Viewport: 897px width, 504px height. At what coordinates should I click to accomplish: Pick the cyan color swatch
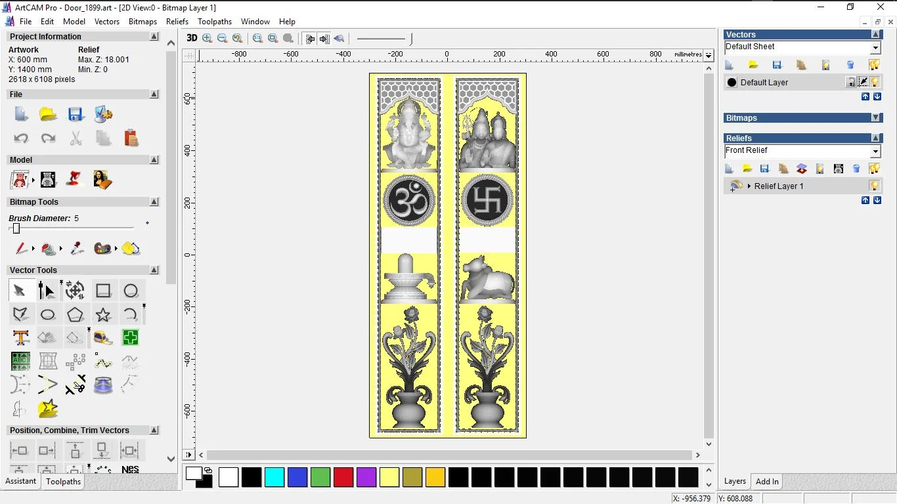[x=274, y=477]
